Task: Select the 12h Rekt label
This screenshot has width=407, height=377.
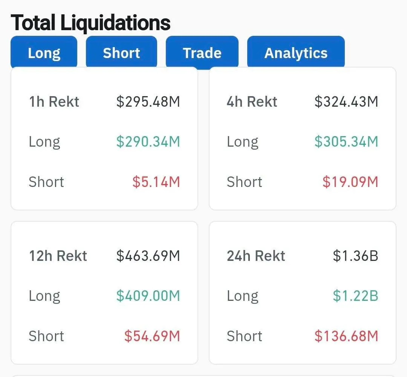Action: 58,256
